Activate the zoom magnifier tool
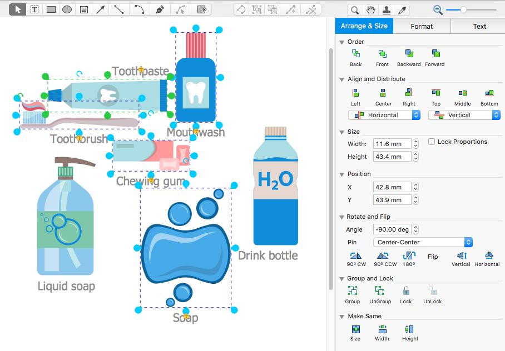 tap(355, 9)
